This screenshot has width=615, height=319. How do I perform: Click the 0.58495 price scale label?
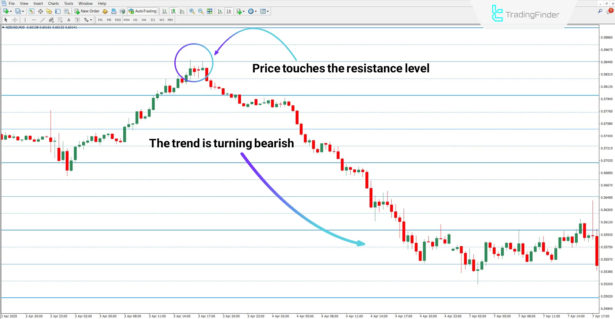tap(606, 62)
